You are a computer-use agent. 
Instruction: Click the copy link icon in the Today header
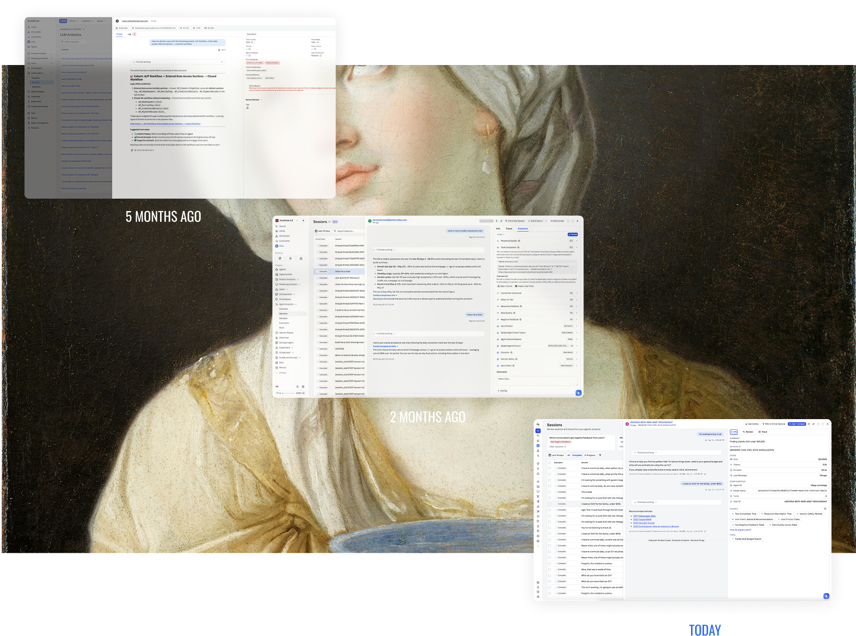(x=814, y=424)
